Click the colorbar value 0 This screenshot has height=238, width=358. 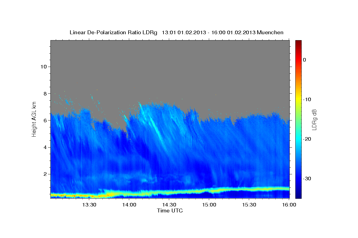point(304,60)
